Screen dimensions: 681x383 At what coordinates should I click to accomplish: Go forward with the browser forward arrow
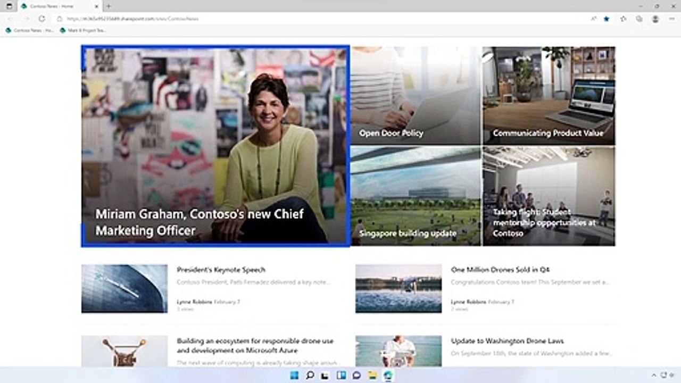coord(26,19)
